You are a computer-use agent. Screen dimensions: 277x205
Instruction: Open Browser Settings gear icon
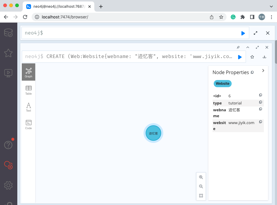tap(8, 185)
